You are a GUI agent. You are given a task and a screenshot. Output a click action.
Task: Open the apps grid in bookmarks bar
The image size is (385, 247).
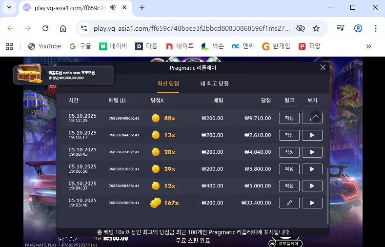(9, 46)
